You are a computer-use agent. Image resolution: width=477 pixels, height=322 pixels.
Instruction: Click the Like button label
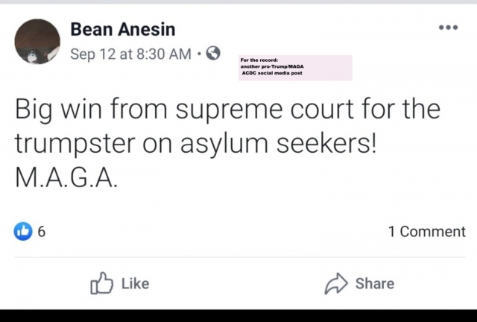coord(134,283)
